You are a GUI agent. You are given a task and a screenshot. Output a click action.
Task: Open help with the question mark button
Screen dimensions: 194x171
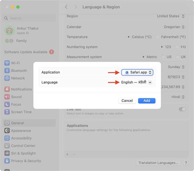186,163
